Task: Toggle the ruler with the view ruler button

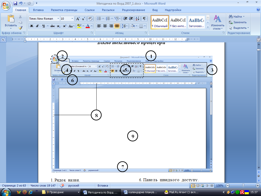Action: click(259, 40)
